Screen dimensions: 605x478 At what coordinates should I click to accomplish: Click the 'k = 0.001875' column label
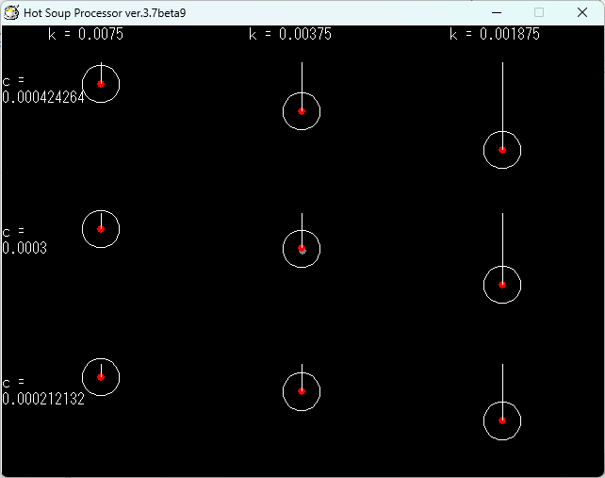[495, 34]
